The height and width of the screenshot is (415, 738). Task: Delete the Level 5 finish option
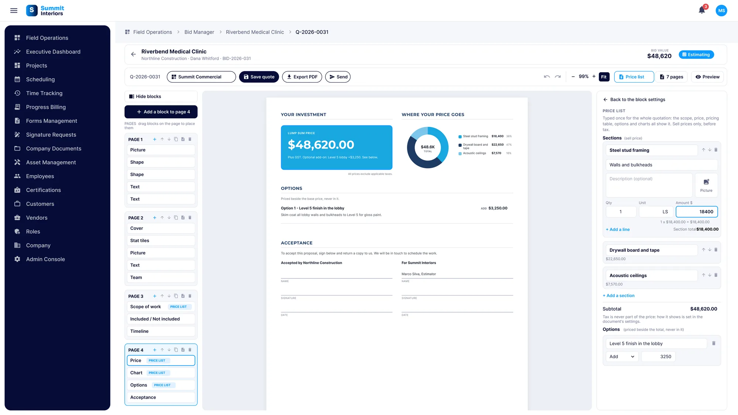pos(714,343)
